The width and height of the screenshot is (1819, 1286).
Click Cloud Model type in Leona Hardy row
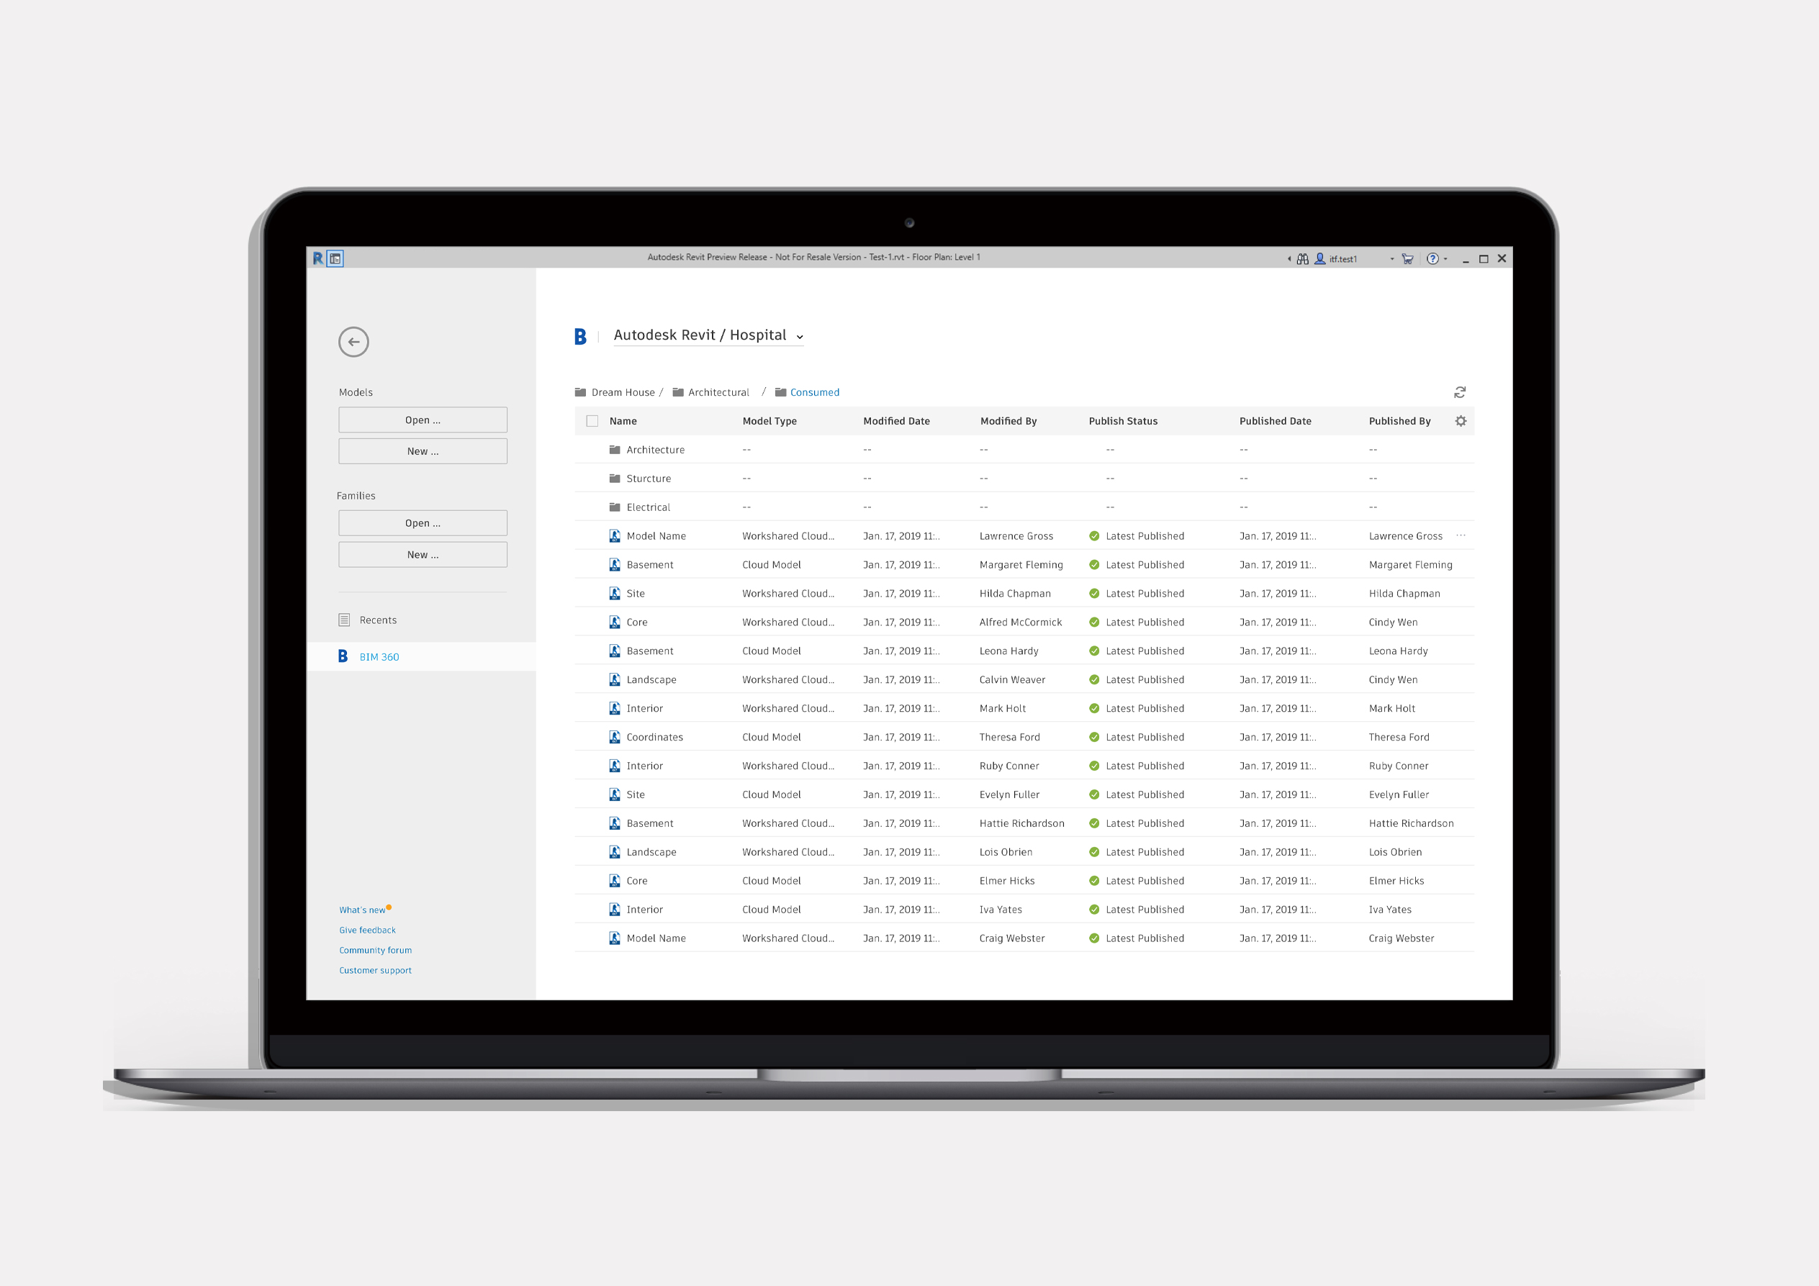pos(772,651)
